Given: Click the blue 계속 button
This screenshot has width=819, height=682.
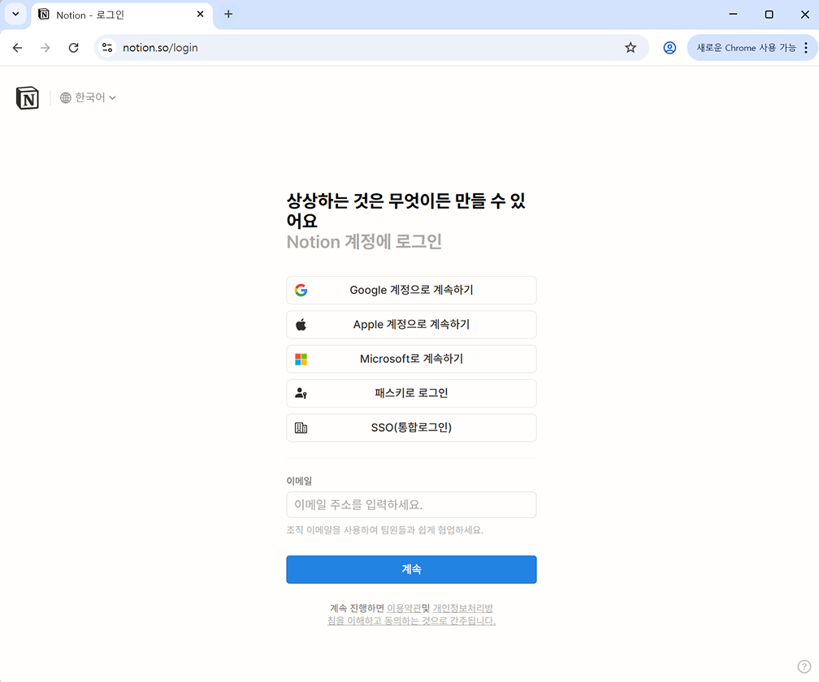Looking at the screenshot, I should click(411, 569).
